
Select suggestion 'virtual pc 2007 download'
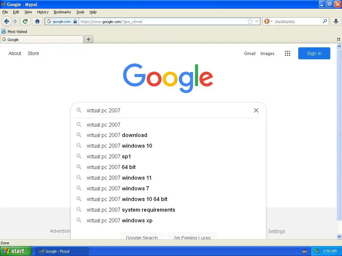[168, 135]
